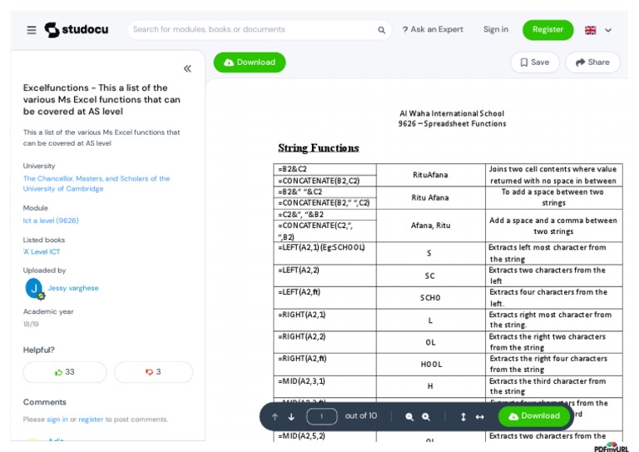Open the hamburger menu

tap(32, 30)
